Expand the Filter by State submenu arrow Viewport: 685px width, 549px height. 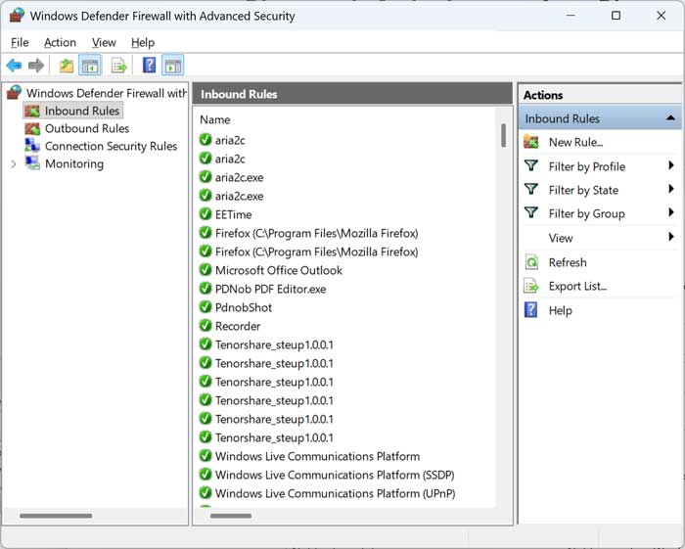(x=671, y=189)
